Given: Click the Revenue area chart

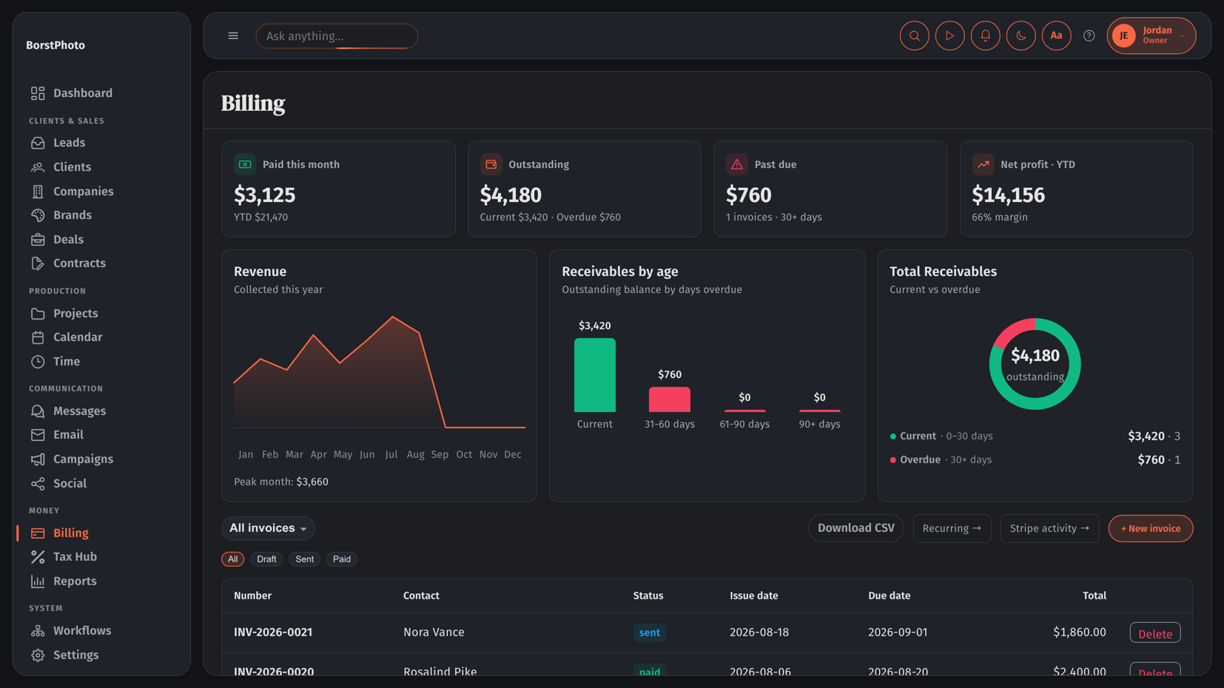Looking at the screenshot, I should [x=380, y=372].
